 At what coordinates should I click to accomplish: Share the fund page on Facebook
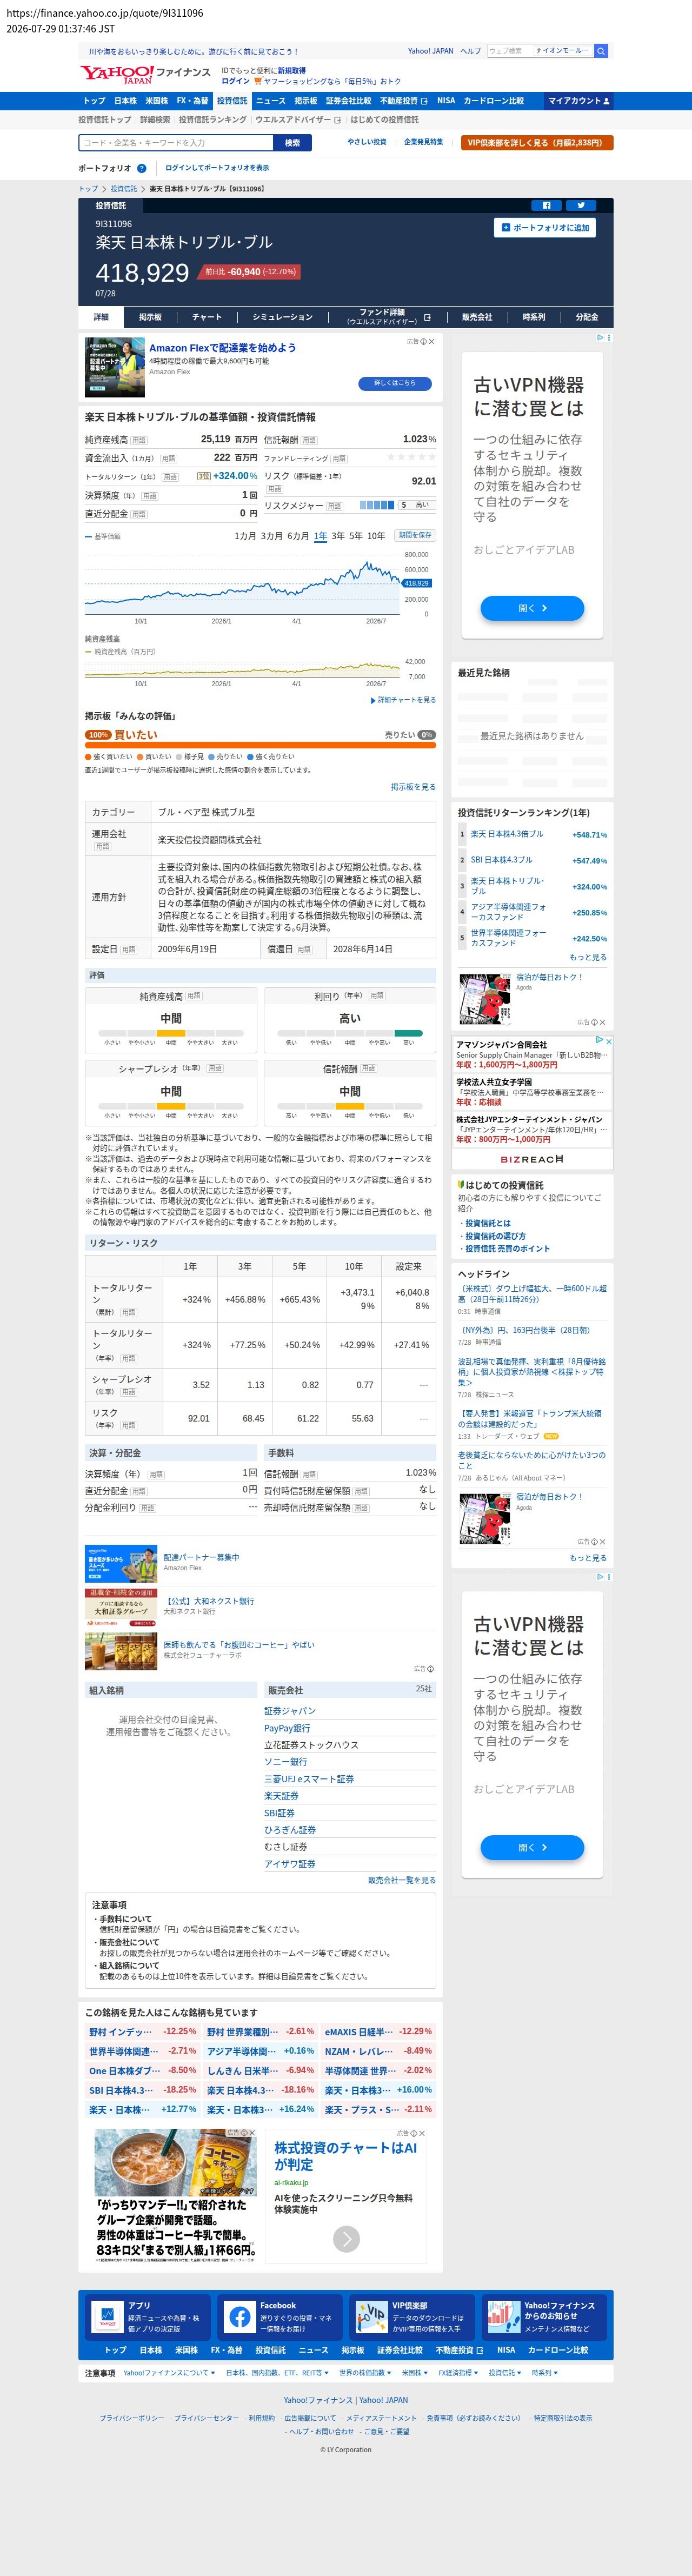click(546, 205)
